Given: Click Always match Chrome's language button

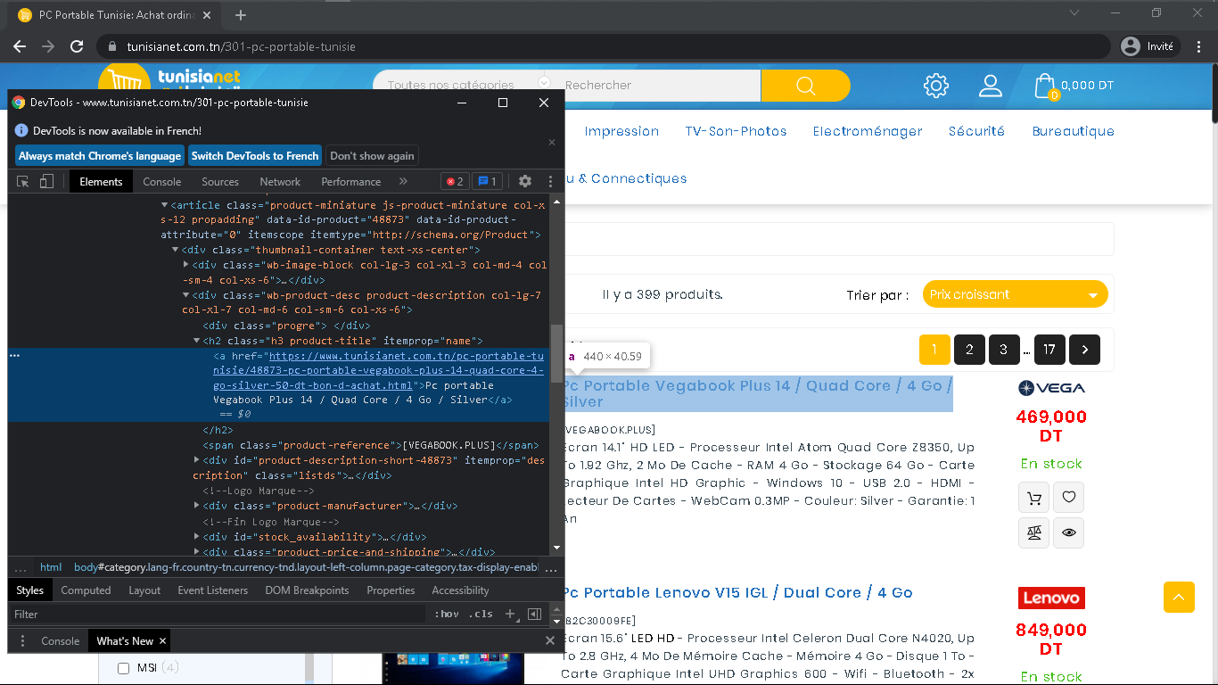Looking at the screenshot, I should (100, 156).
